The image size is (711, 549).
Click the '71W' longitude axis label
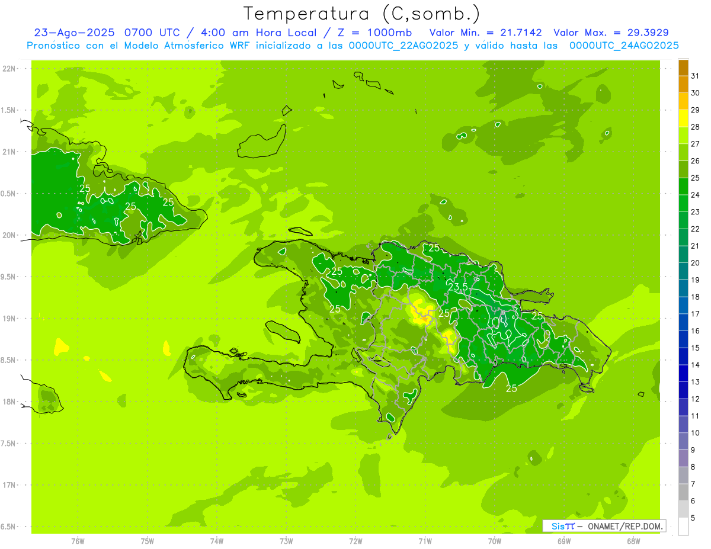[x=425, y=541]
